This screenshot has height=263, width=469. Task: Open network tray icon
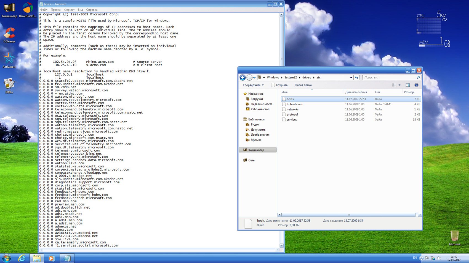433,258
